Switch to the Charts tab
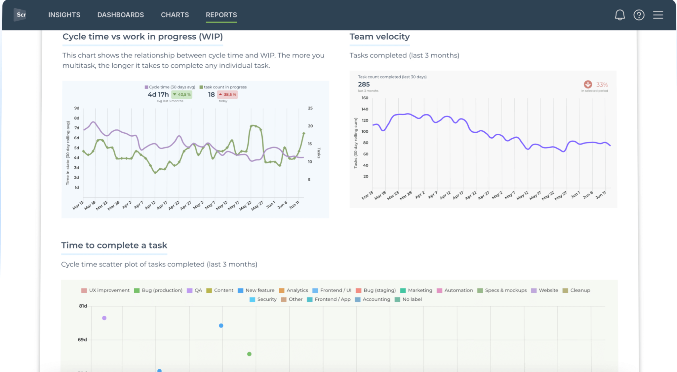 click(x=175, y=15)
